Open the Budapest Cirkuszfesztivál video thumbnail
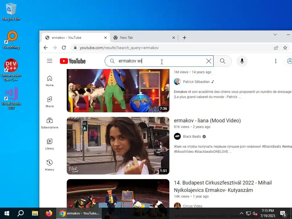292x219 pixels. (x=118, y=193)
